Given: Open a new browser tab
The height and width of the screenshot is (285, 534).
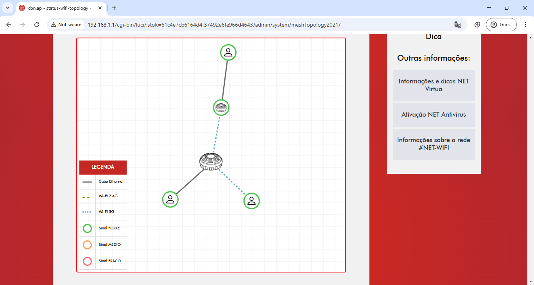Looking at the screenshot, I should click(x=114, y=8).
